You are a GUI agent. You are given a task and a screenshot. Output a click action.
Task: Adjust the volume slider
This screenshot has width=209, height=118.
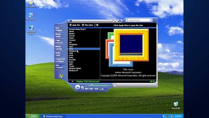[x=102, y=89]
